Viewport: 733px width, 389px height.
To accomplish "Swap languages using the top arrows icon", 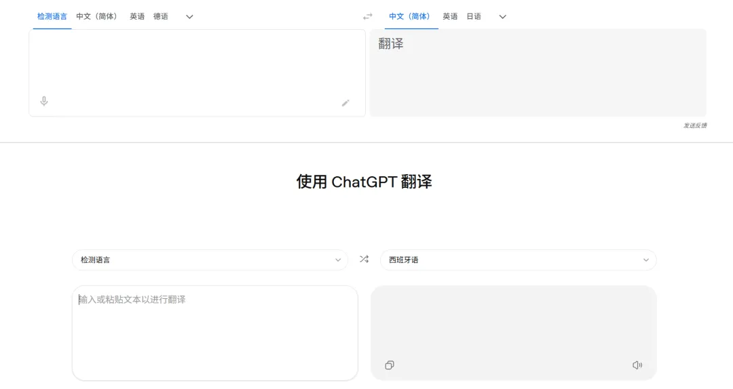I will point(368,16).
